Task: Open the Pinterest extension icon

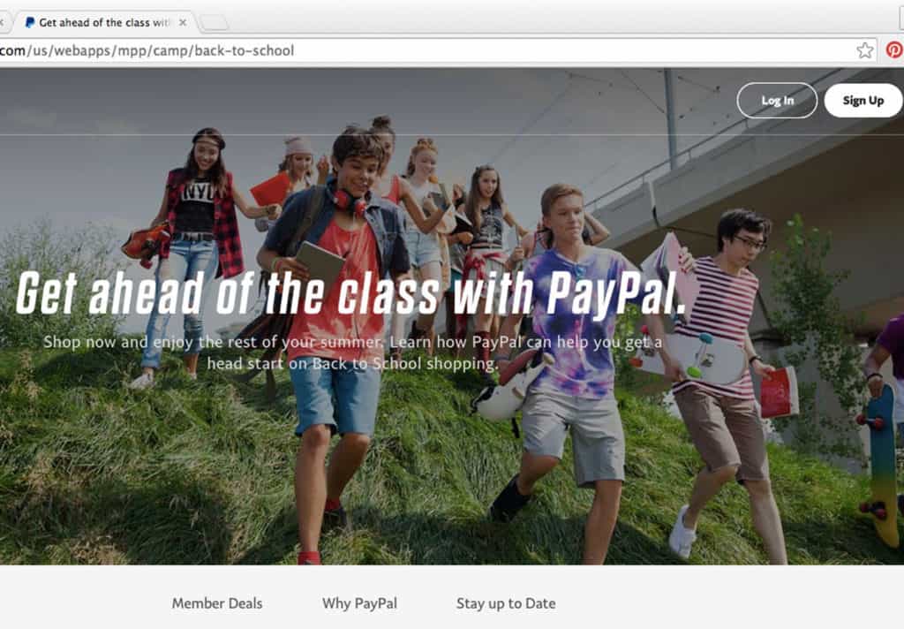Action: pyautogui.click(x=895, y=50)
